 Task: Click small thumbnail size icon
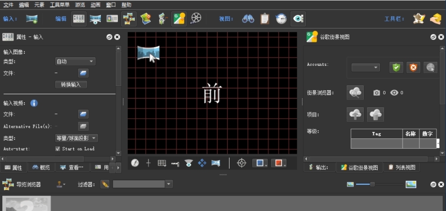pyautogui.click(x=350, y=184)
